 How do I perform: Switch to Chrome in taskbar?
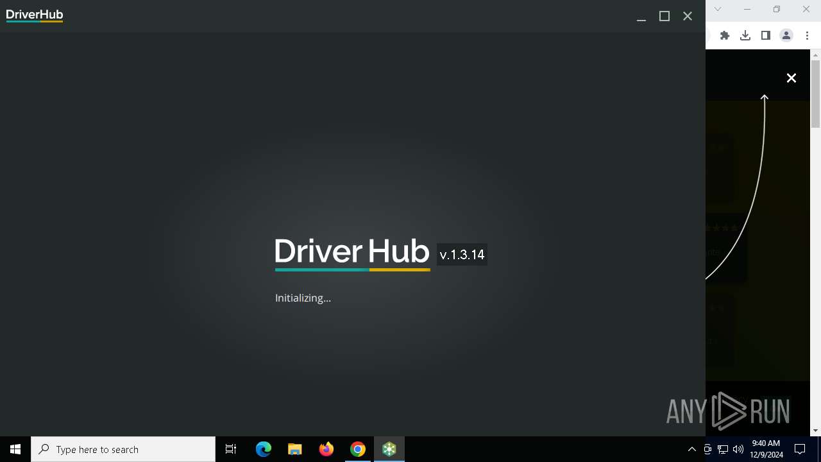point(358,449)
